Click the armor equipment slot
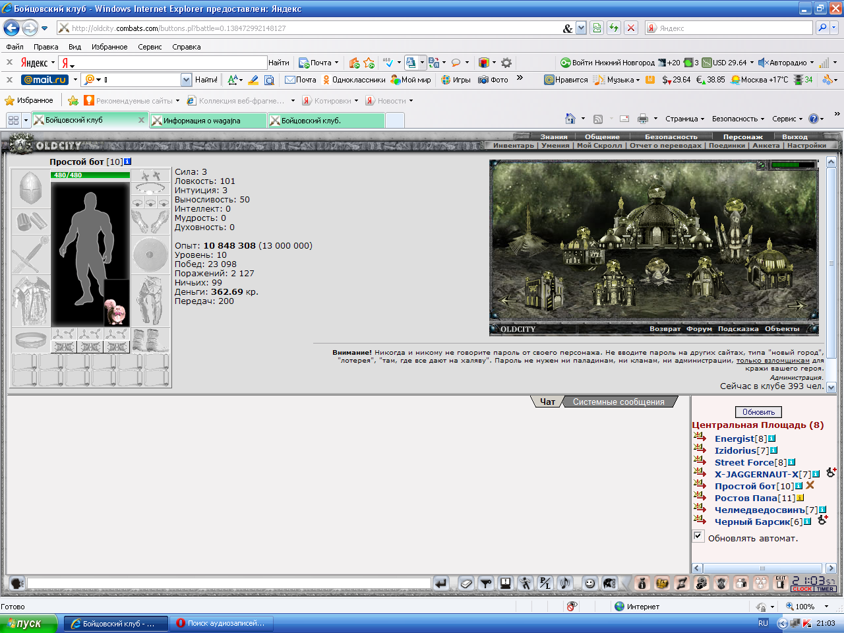 [30, 301]
